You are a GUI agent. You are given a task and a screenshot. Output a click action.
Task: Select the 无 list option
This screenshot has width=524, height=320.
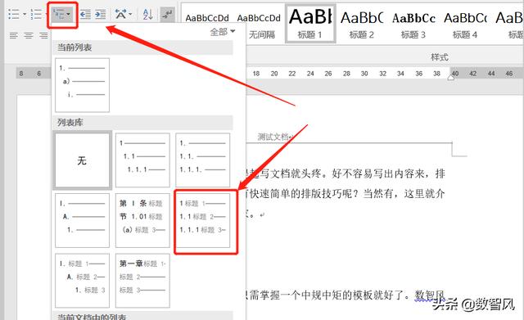[x=82, y=160]
